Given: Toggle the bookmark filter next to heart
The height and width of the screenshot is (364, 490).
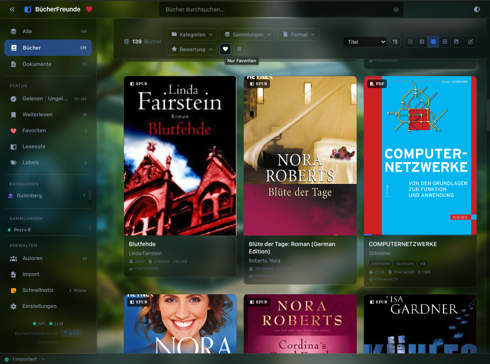Looking at the screenshot, I should click(239, 49).
